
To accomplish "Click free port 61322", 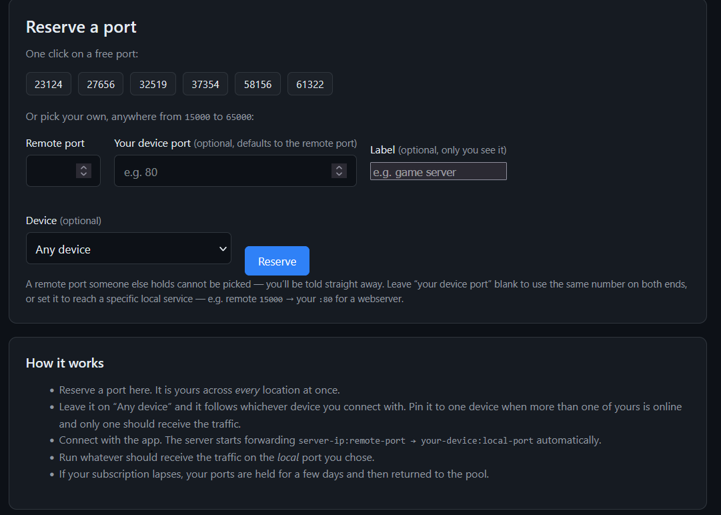I will pos(310,84).
